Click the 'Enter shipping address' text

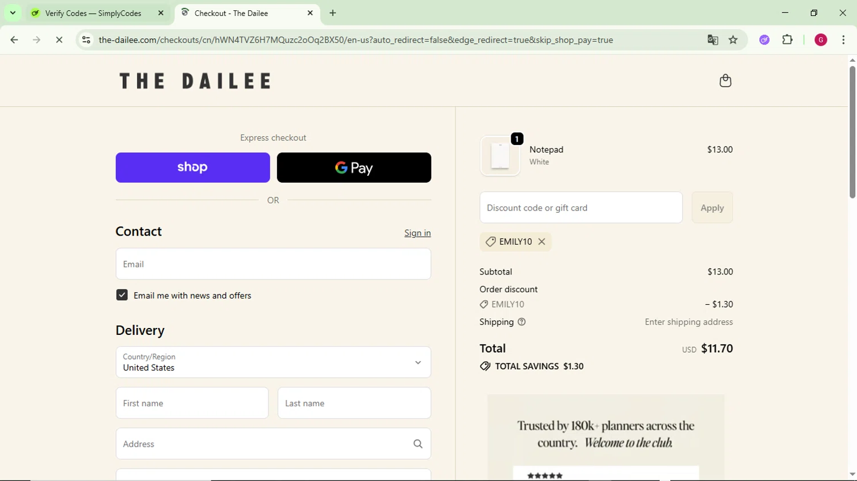(x=689, y=322)
